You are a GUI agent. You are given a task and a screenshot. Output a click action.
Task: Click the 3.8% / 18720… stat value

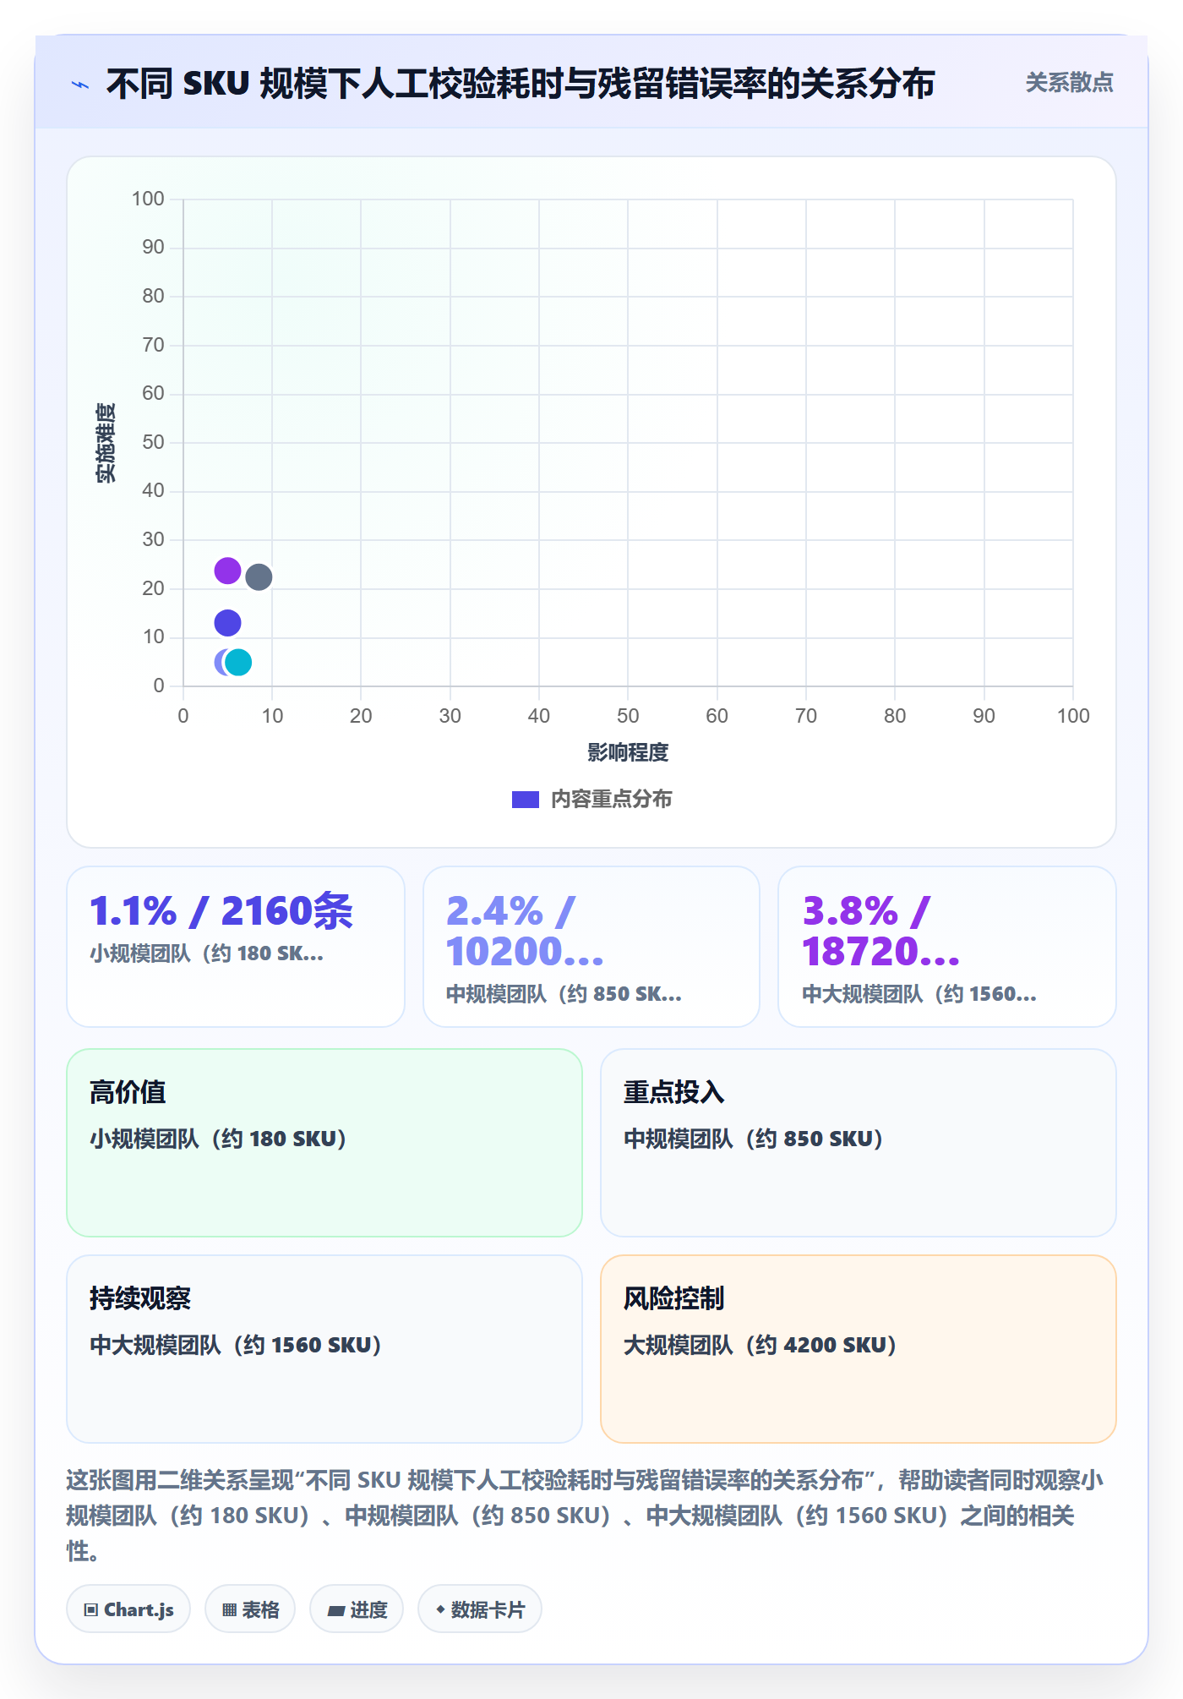881,931
